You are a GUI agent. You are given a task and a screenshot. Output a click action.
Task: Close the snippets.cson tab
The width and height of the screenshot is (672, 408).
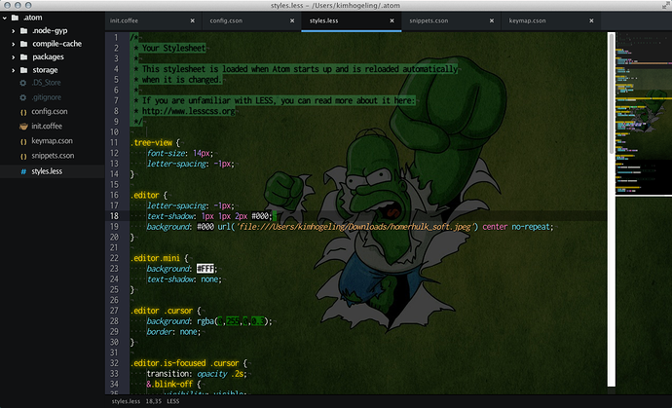point(492,20)
